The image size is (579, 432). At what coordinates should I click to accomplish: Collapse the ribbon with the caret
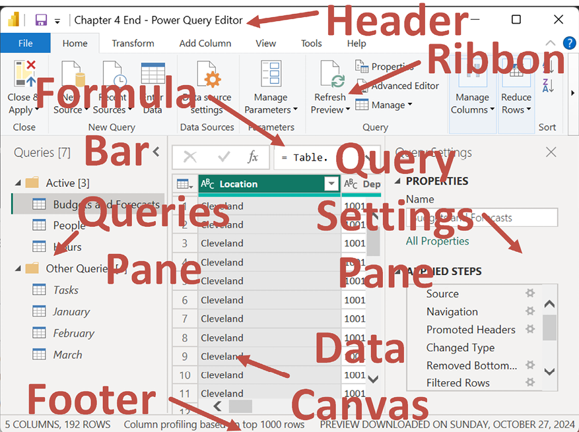(550, 43)
